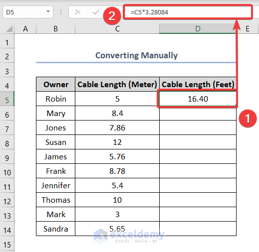Image resolution: width=259 pixels, height=252 pixels.
Task: Click the formula bar options dots handle
Action: tap(61, 12)
